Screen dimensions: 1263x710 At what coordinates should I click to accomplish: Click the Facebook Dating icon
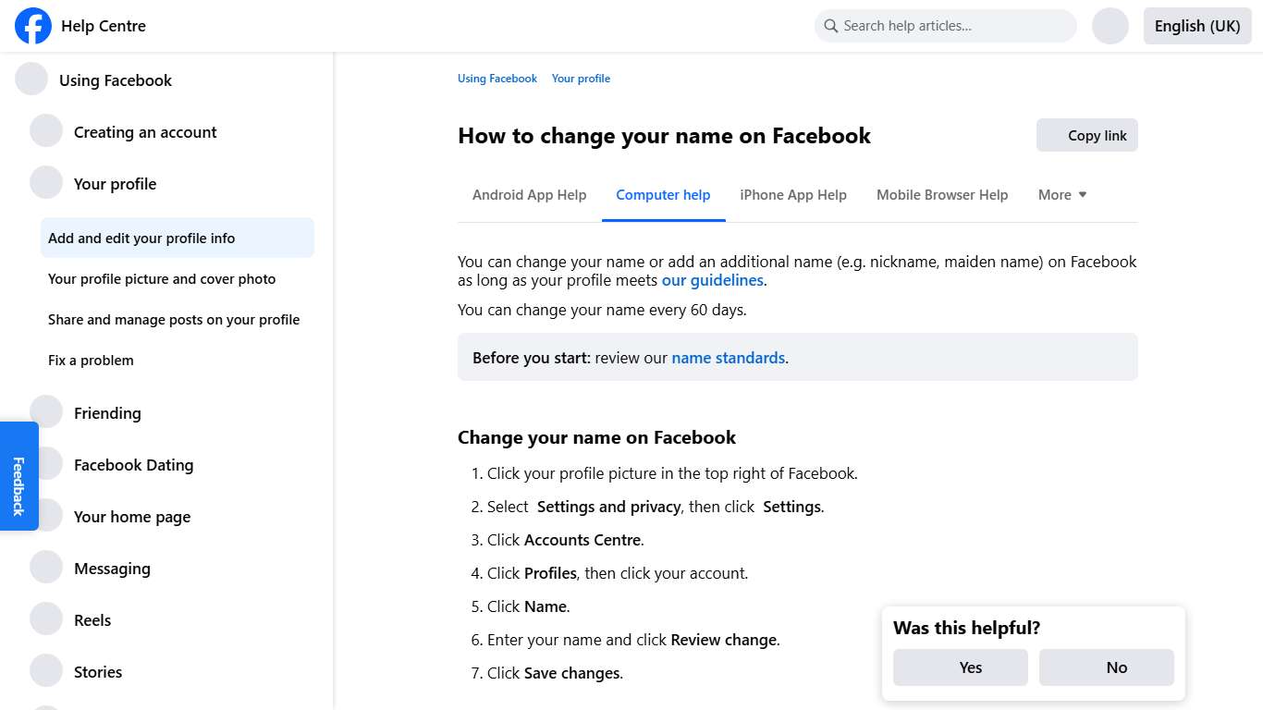(x=46, y=463)
